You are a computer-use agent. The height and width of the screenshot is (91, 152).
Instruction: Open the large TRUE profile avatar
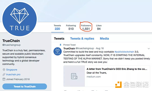(x=20, y=19)
